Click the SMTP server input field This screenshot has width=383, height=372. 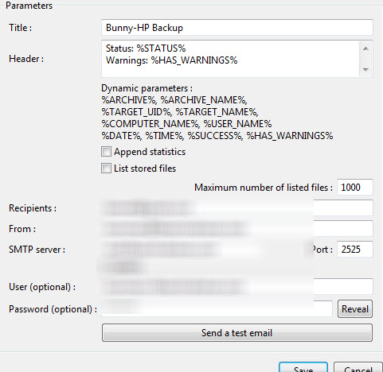[x=203, y=250]
